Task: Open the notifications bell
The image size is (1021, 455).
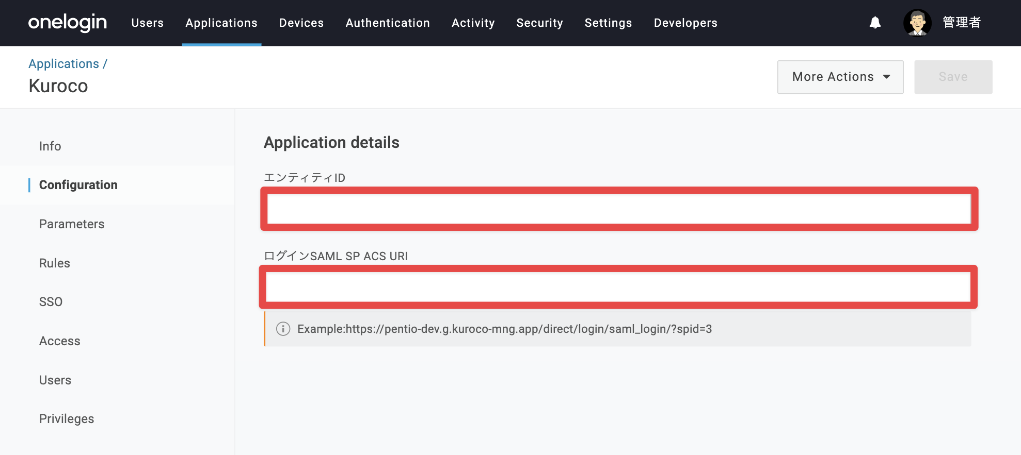Action: click(x=875, y=23)
